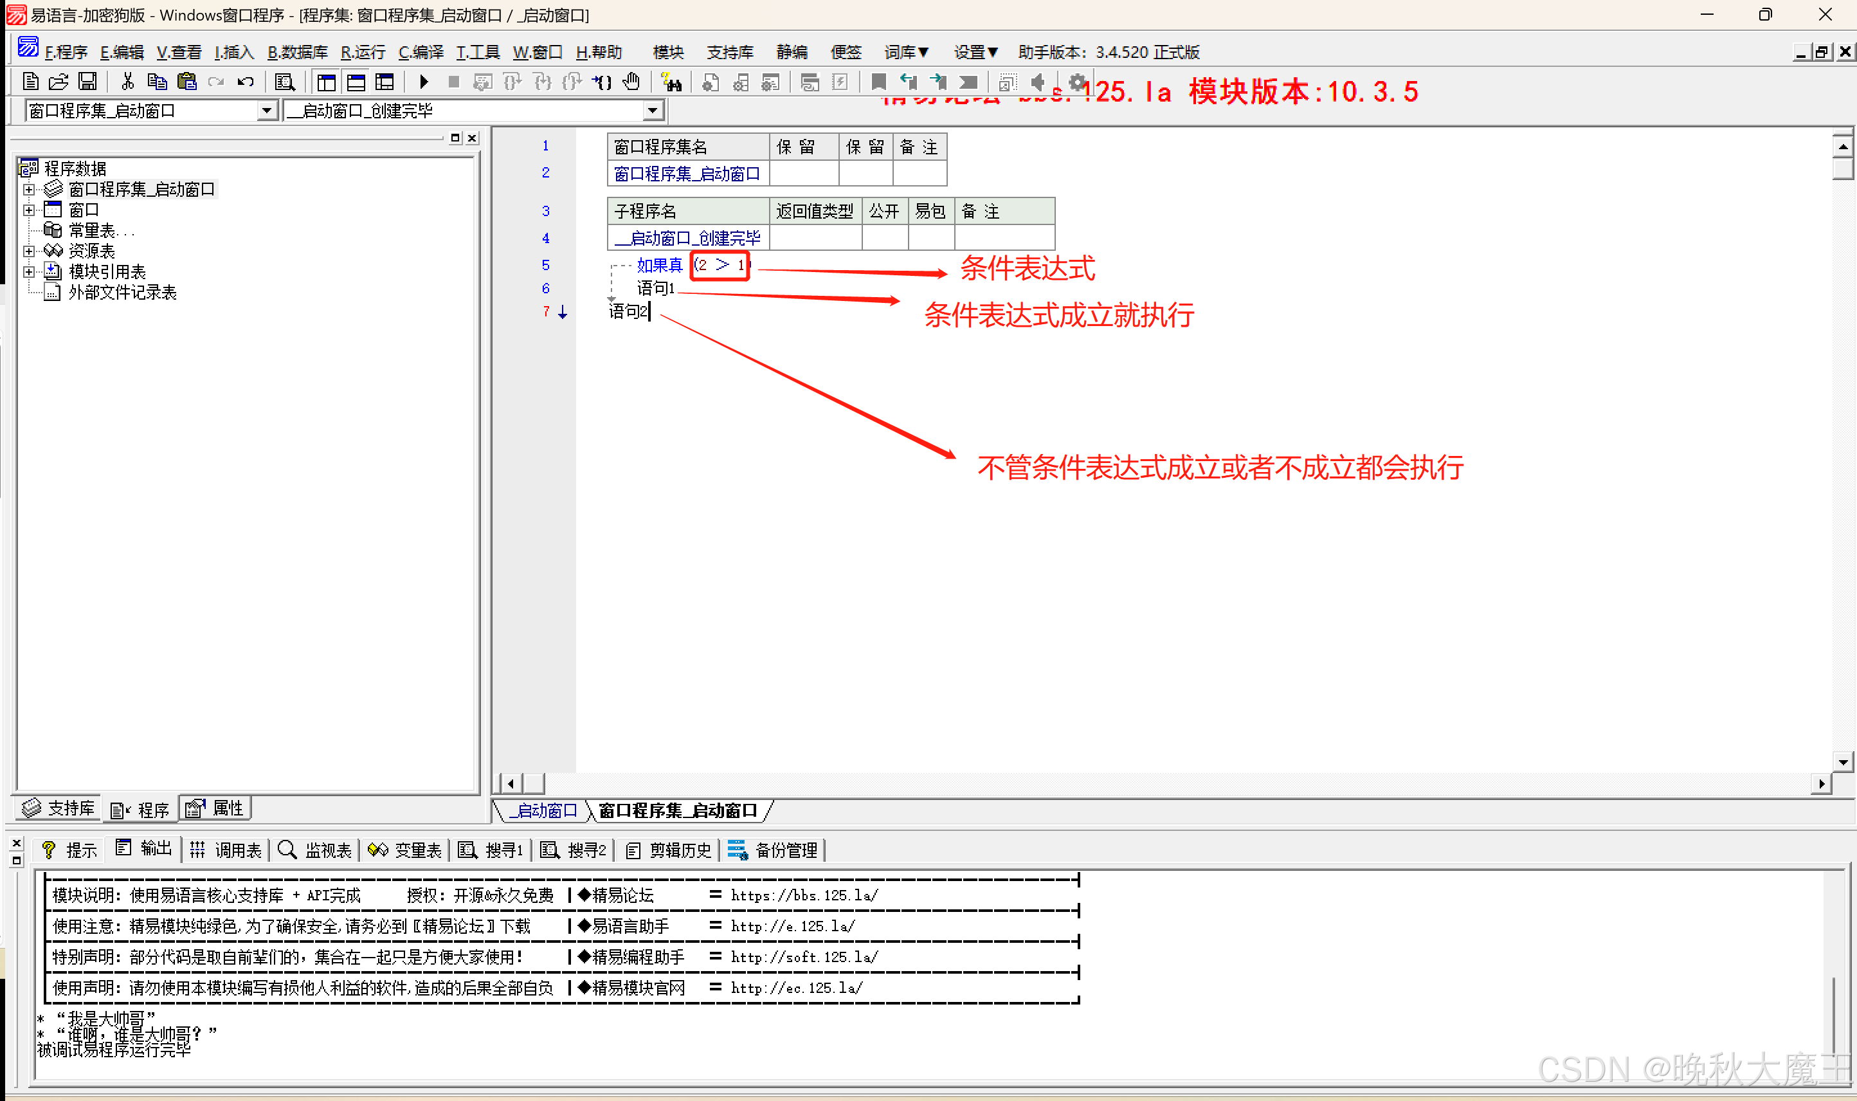
Task: Open the F.程序 menu
Action: click(x=66, y=52)
